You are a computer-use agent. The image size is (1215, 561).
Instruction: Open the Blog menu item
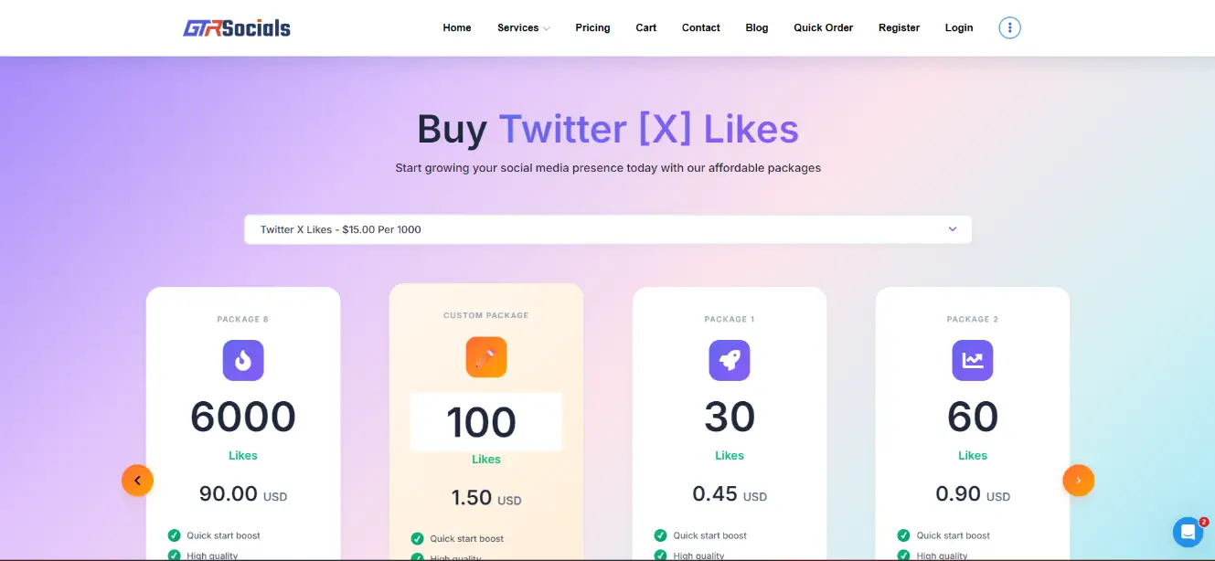(x=756, y=27)
